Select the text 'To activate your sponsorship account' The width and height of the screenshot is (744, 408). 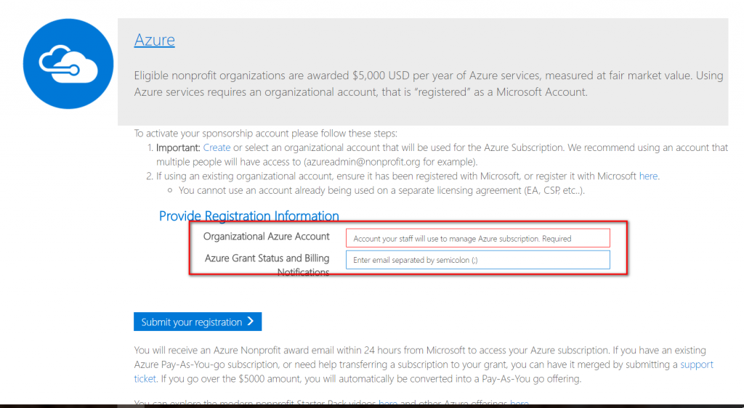click(211, 133)
